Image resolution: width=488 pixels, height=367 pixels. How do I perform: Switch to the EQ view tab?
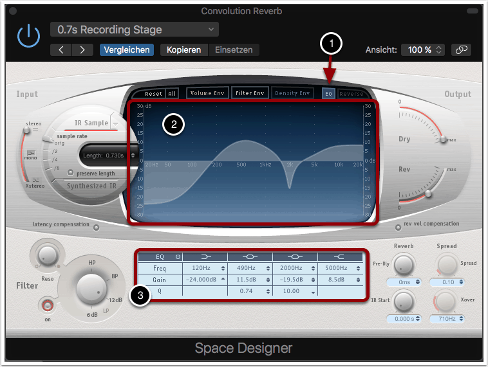(x=328, y=94)
